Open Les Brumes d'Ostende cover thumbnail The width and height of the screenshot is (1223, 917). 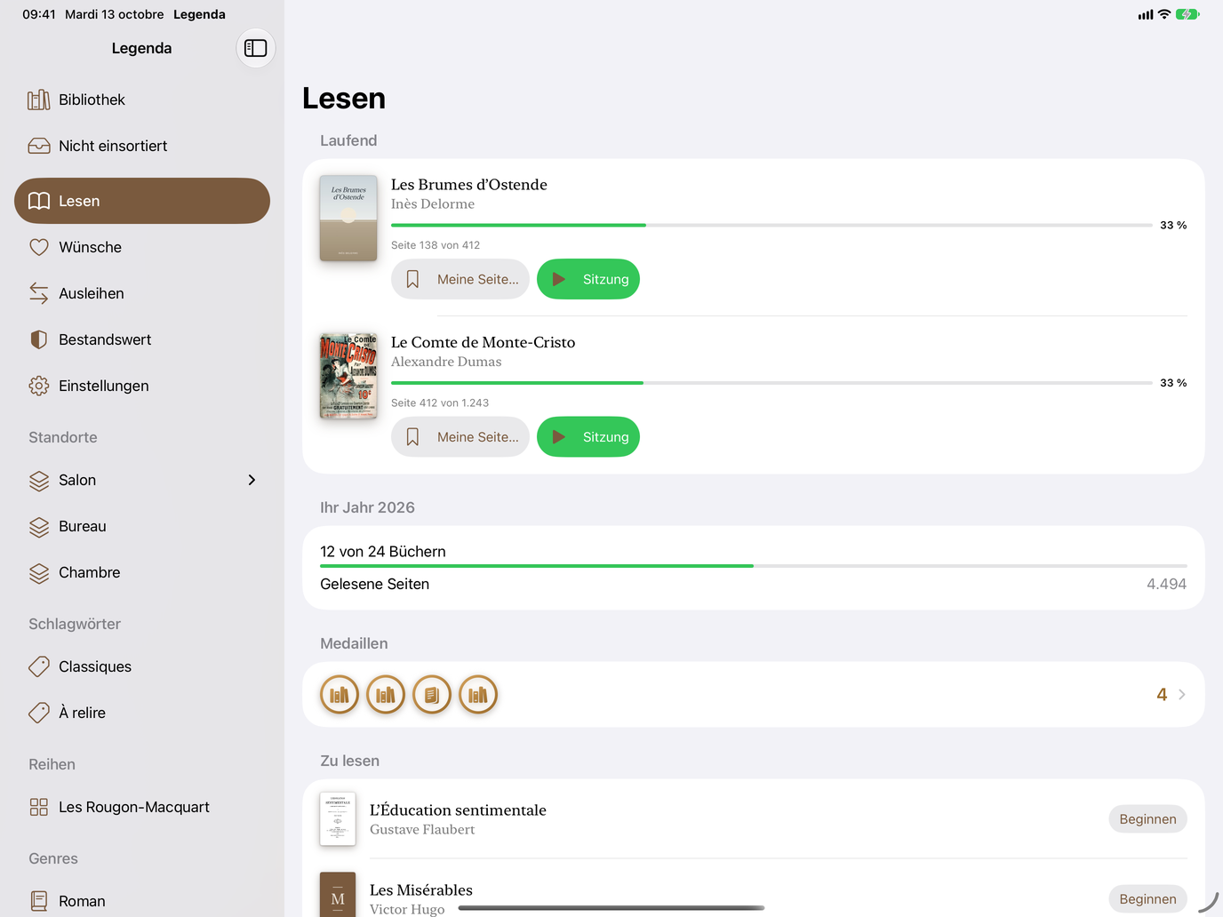coord(348,219)
